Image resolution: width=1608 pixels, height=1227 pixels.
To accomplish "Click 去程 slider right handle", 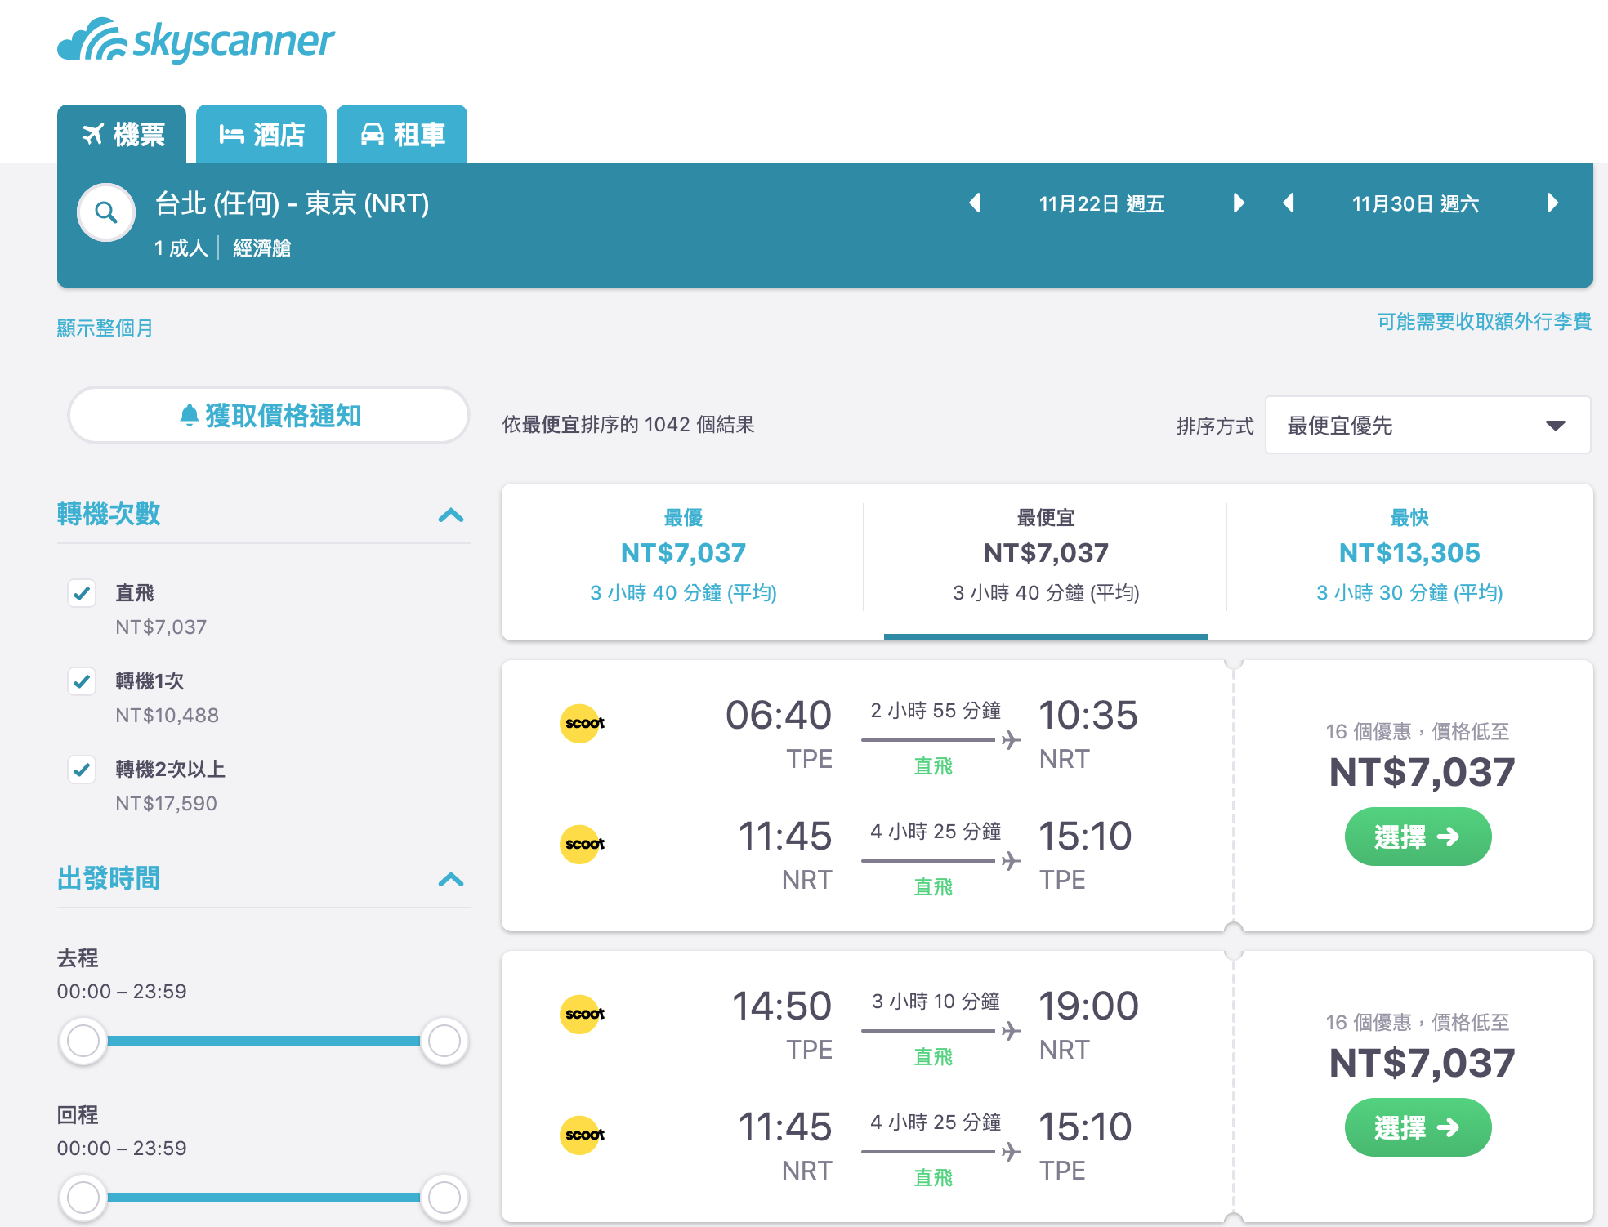I will (x=444, y=1041).
